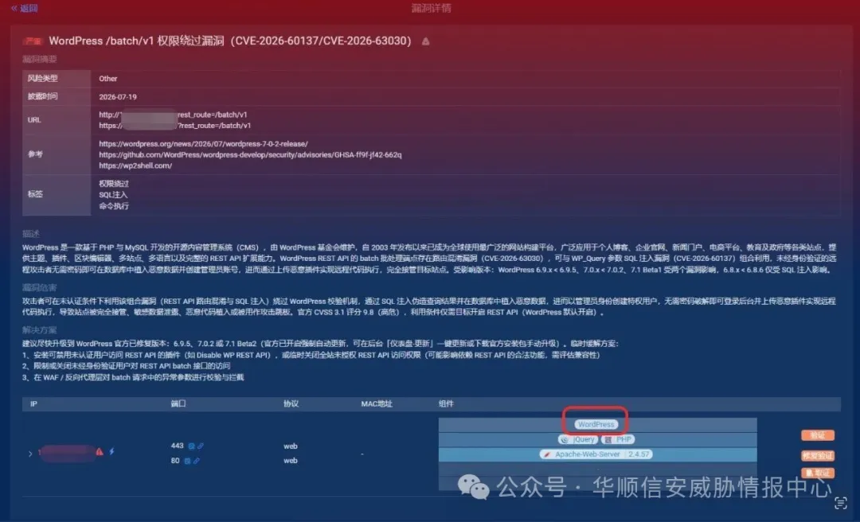This screenshot has width=860, height=522.
Task: Click the orange 取证 button
Action: tap(818, 473)
